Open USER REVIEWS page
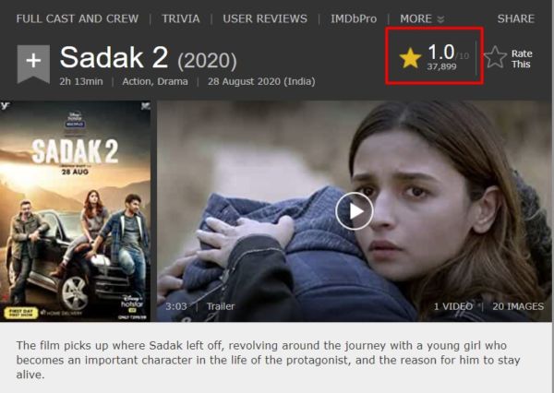The image size is (554, 393). tap(265, 18)
